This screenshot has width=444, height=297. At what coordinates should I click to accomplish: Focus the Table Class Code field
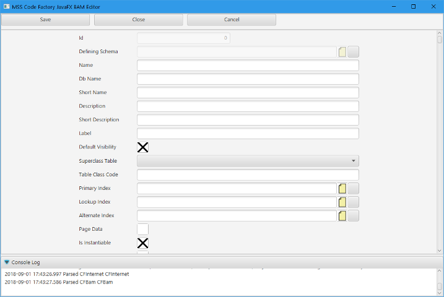click(x=248, y=174)
